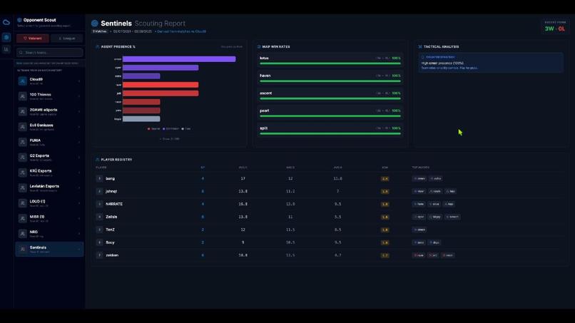575x323 pixels.
Task: Click the 2GAME eSports team avatar
Action: [22, 111]
